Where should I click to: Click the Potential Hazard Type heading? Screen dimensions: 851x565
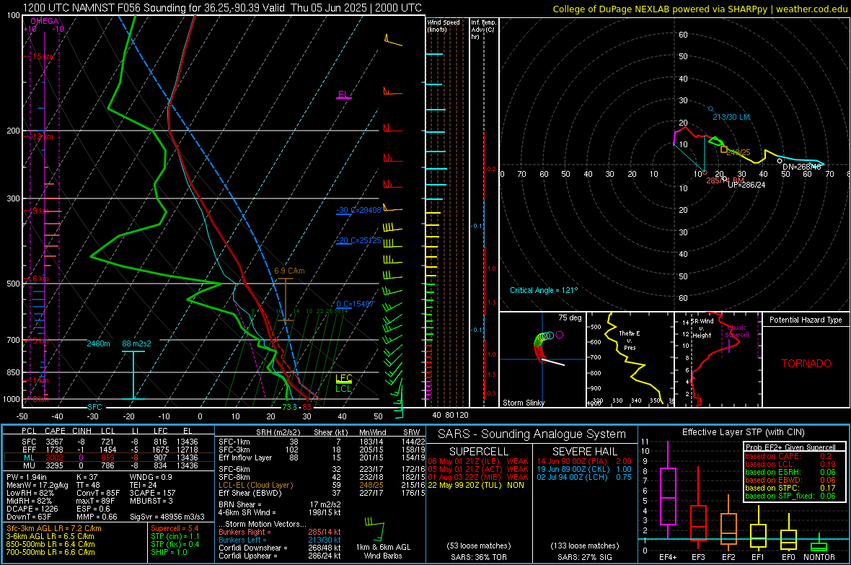[x=806, y=320]
